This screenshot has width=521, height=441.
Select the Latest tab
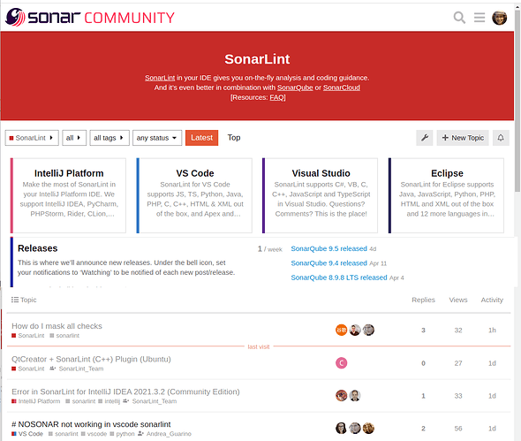click(201, 138)
